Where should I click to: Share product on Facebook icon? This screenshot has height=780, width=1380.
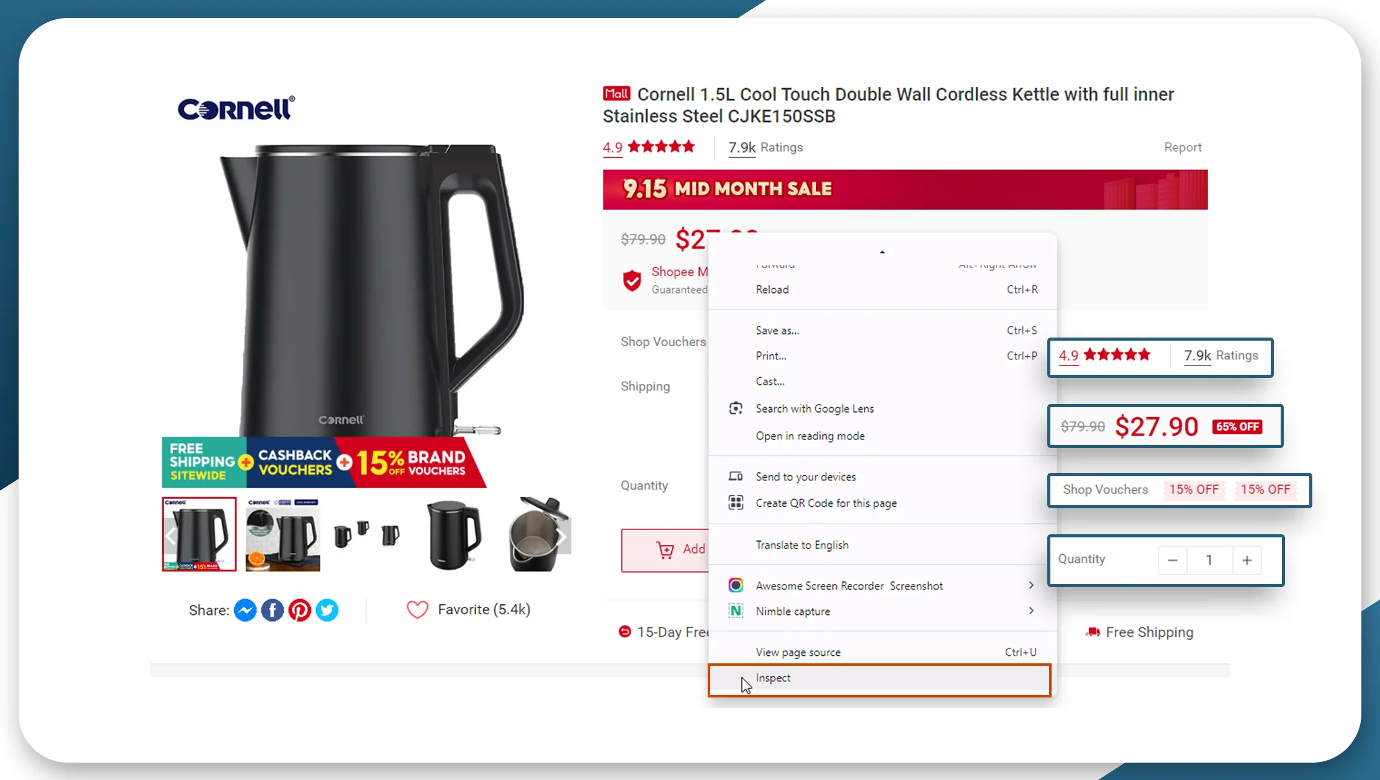273,610
